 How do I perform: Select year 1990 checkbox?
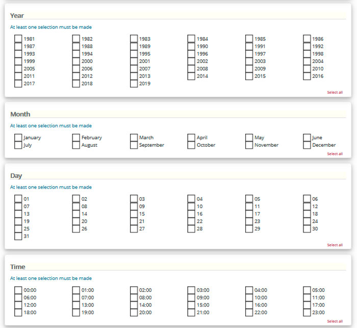point(191,46)
